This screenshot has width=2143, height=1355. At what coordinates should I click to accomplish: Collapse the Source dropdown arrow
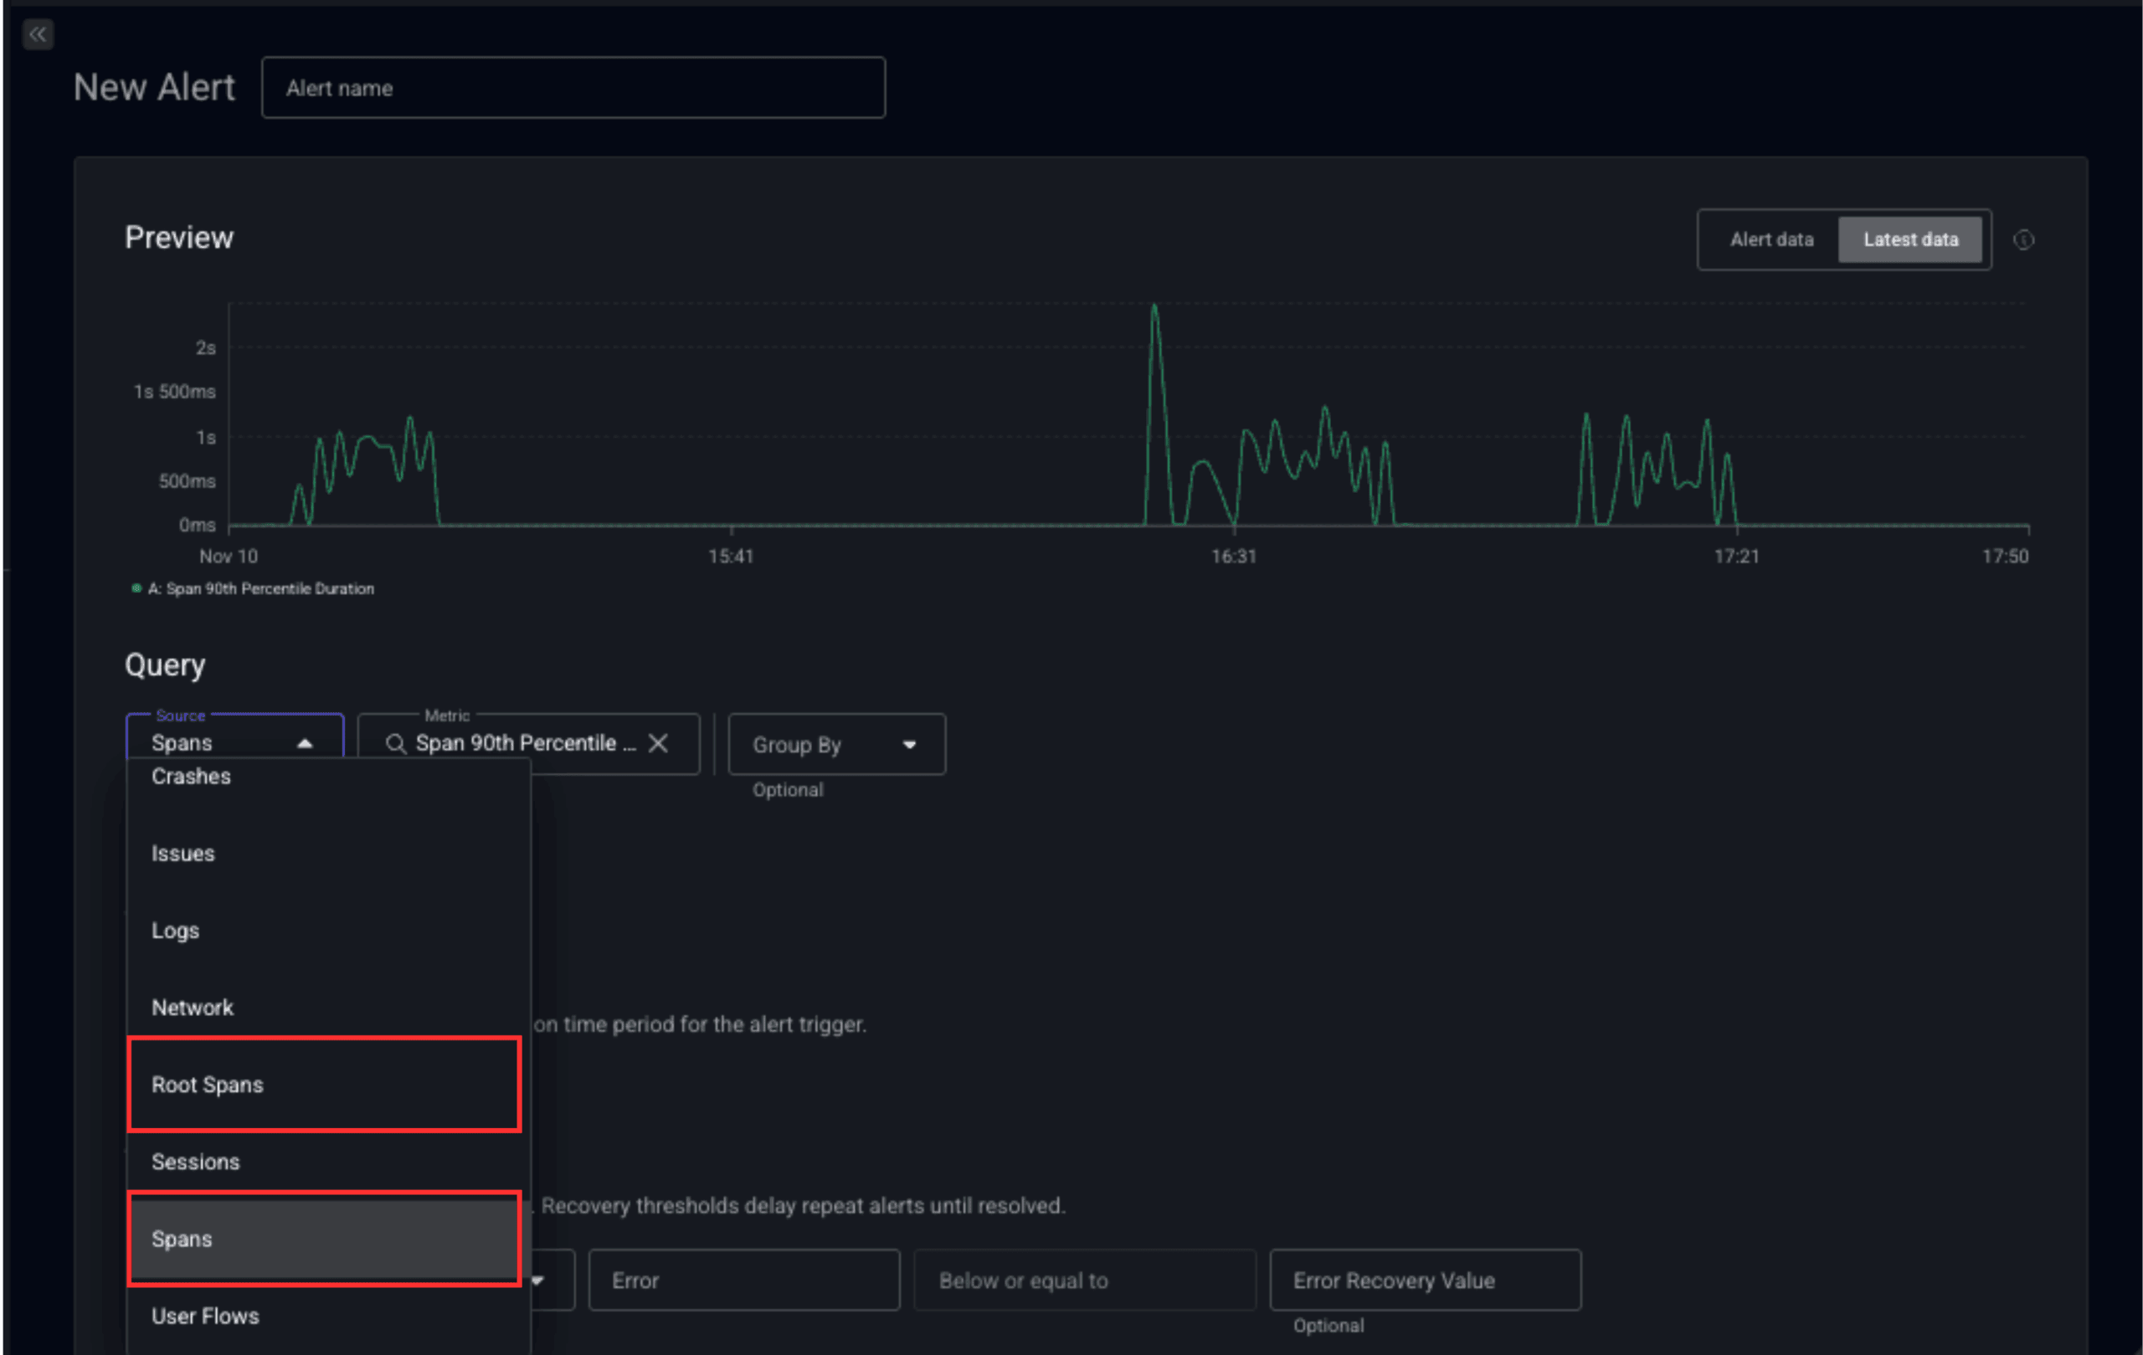point(306,744)
